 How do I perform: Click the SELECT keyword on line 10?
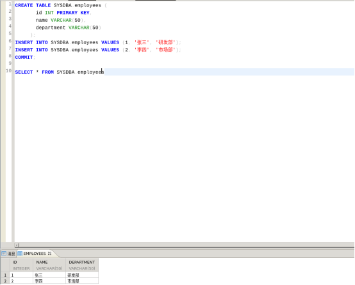(24, 72)
